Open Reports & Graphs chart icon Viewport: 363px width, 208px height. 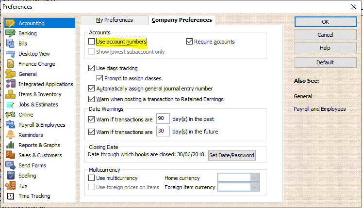pyautogui.click(x=10, y=145)
